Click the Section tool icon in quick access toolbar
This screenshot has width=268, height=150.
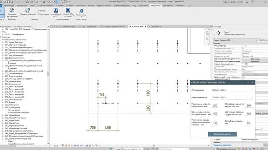tap(54, 2)
